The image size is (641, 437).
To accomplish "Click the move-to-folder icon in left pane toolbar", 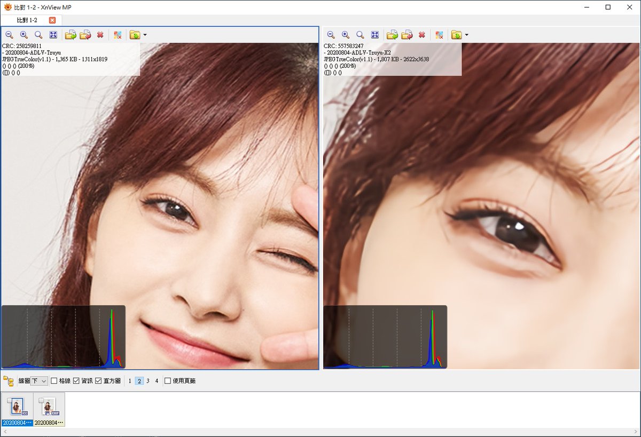I will pos(85,35).
